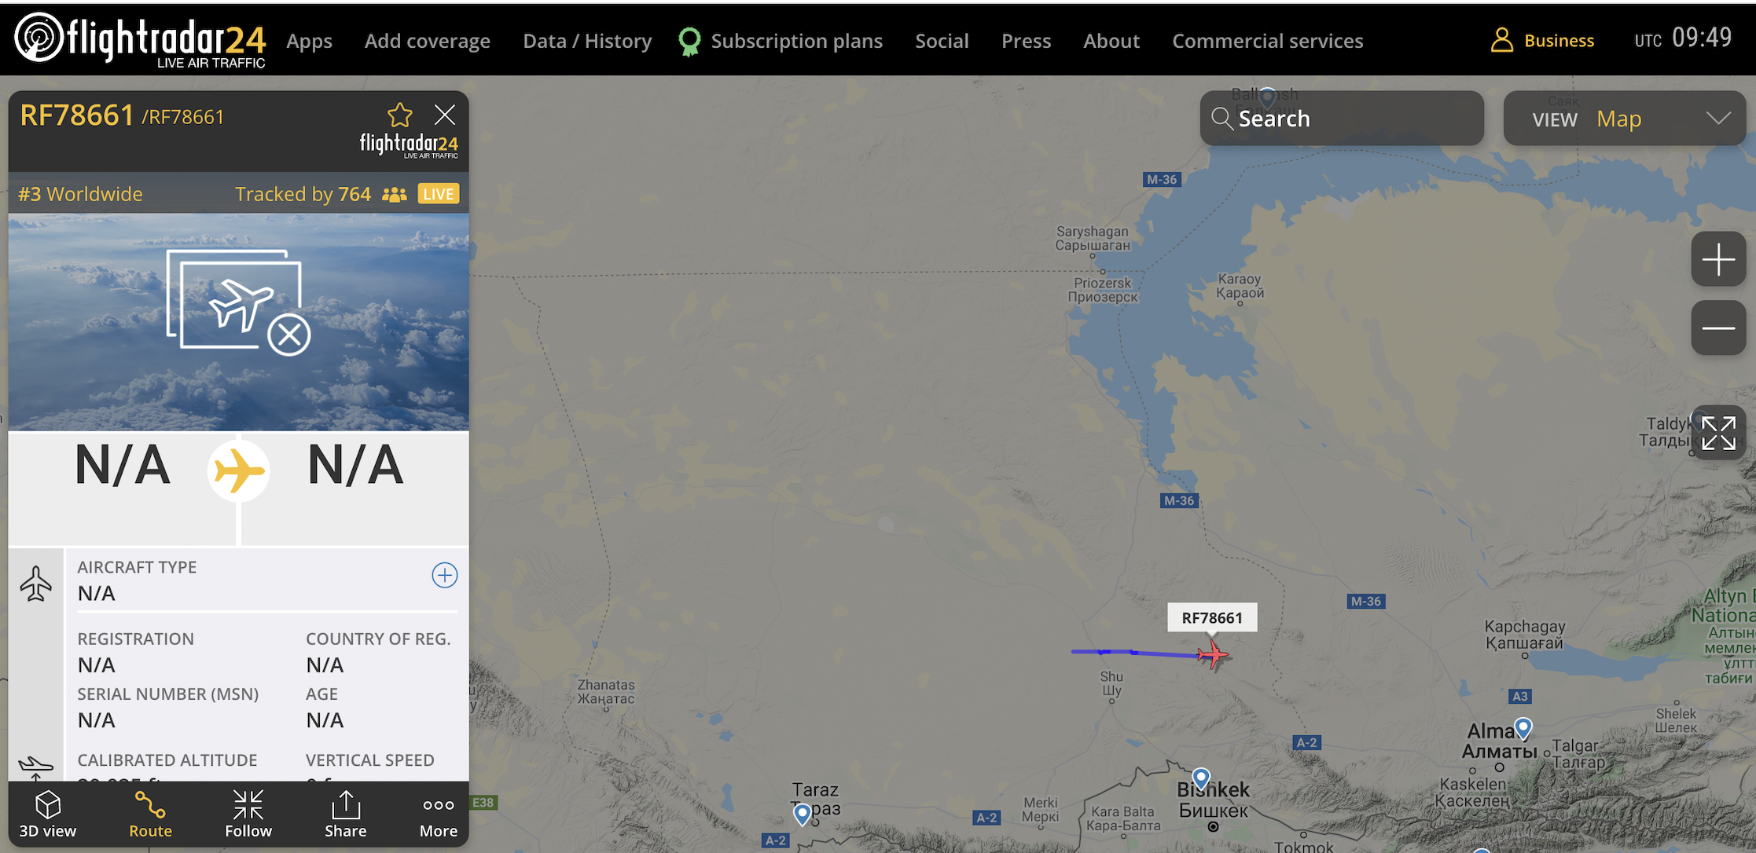
Task: Open the More options menu
Action: pyautogui.click(x=439, y=815)
